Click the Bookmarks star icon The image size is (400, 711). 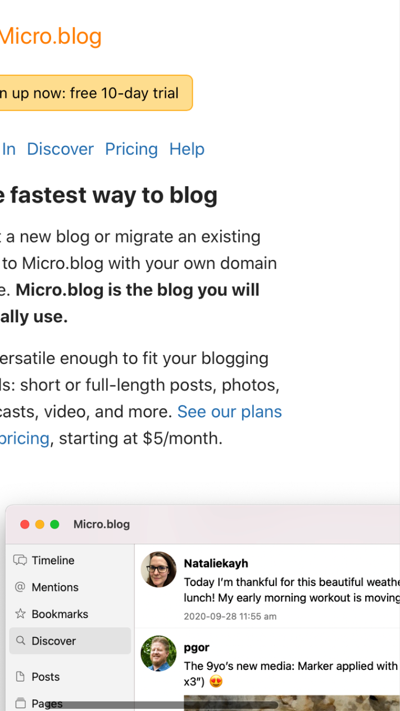[20, 614]
